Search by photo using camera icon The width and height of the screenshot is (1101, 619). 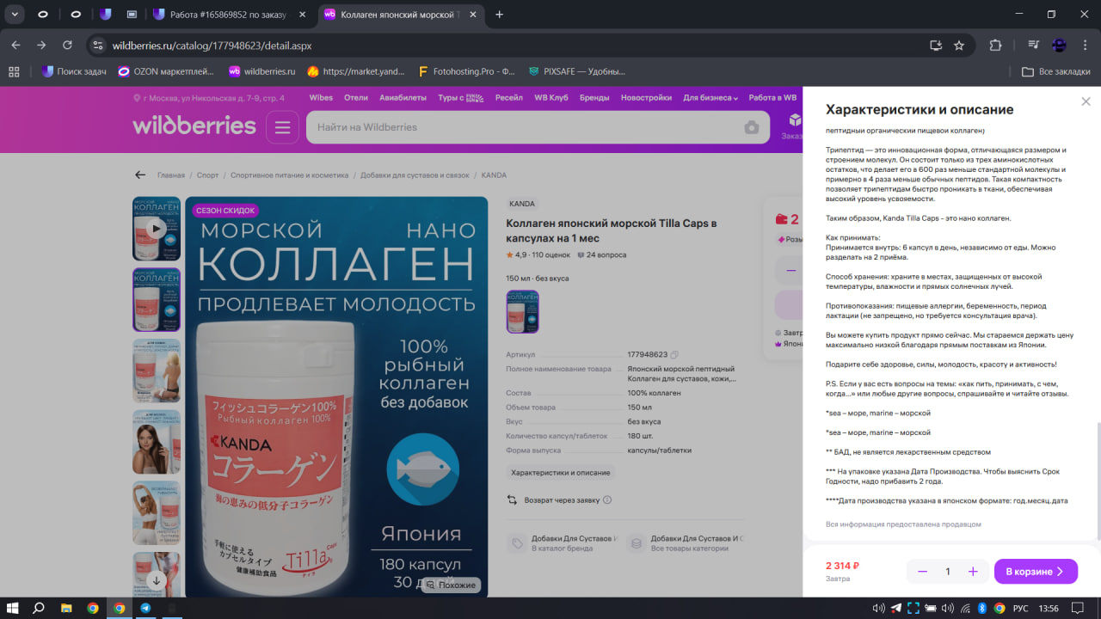(x=752, y=127)
